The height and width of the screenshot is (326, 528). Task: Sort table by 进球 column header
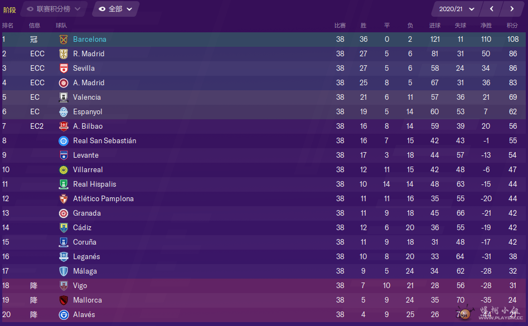(435, 26)
